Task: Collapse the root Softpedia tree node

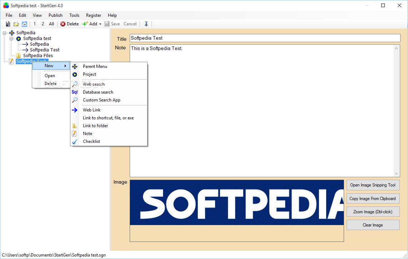Action: [4, 33]
